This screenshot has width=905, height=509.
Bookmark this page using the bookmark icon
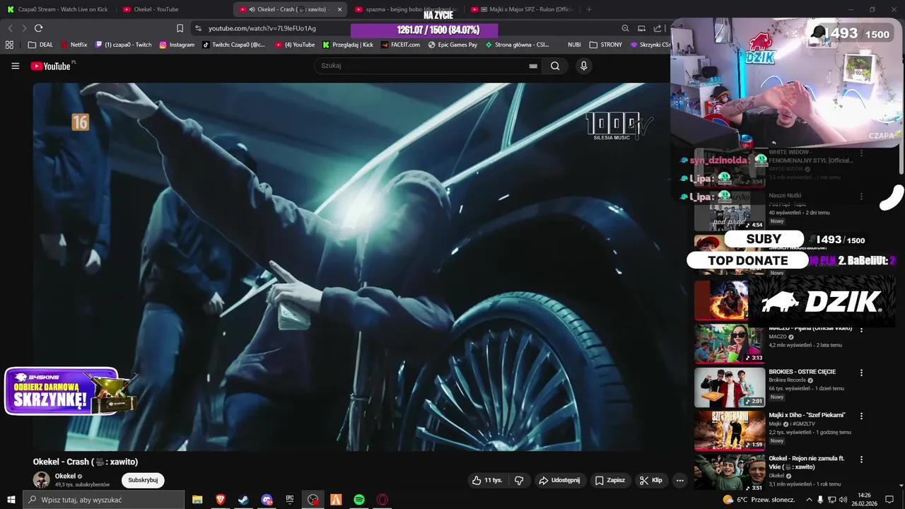tap(180, 28)
